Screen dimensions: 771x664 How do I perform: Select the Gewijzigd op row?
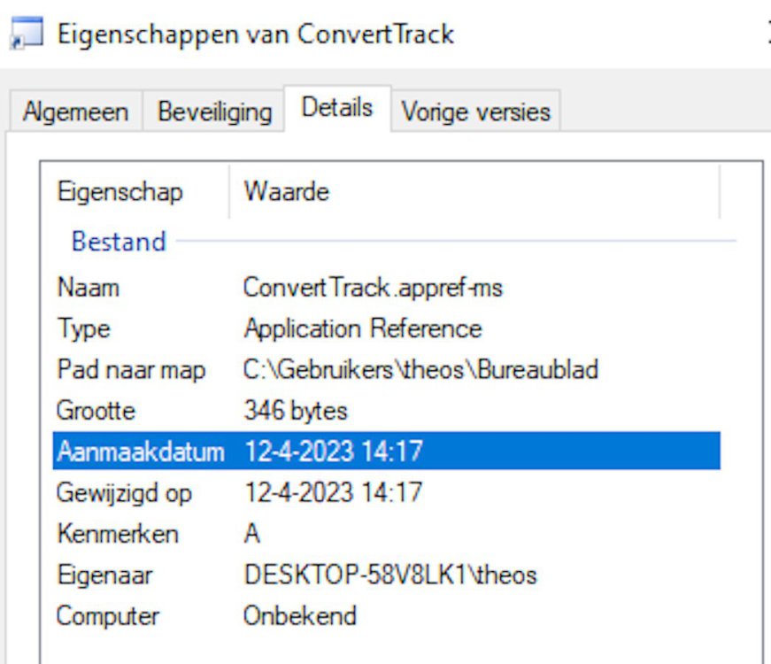(x=124, y=492)
